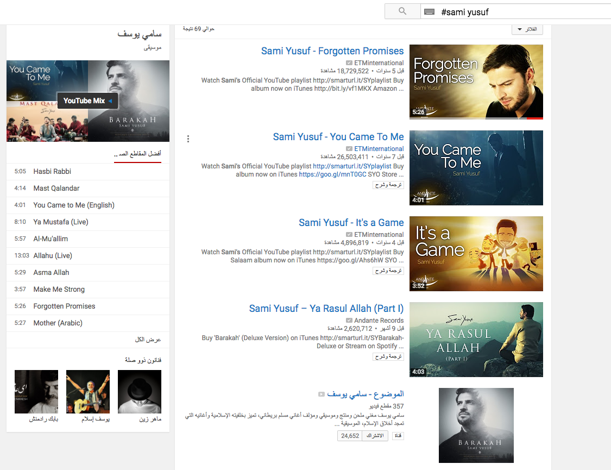Viewport: 611px width, 470px height.
Task: Open the Maher Zain related artist thumbnail
Action: (x=140, y=392)
